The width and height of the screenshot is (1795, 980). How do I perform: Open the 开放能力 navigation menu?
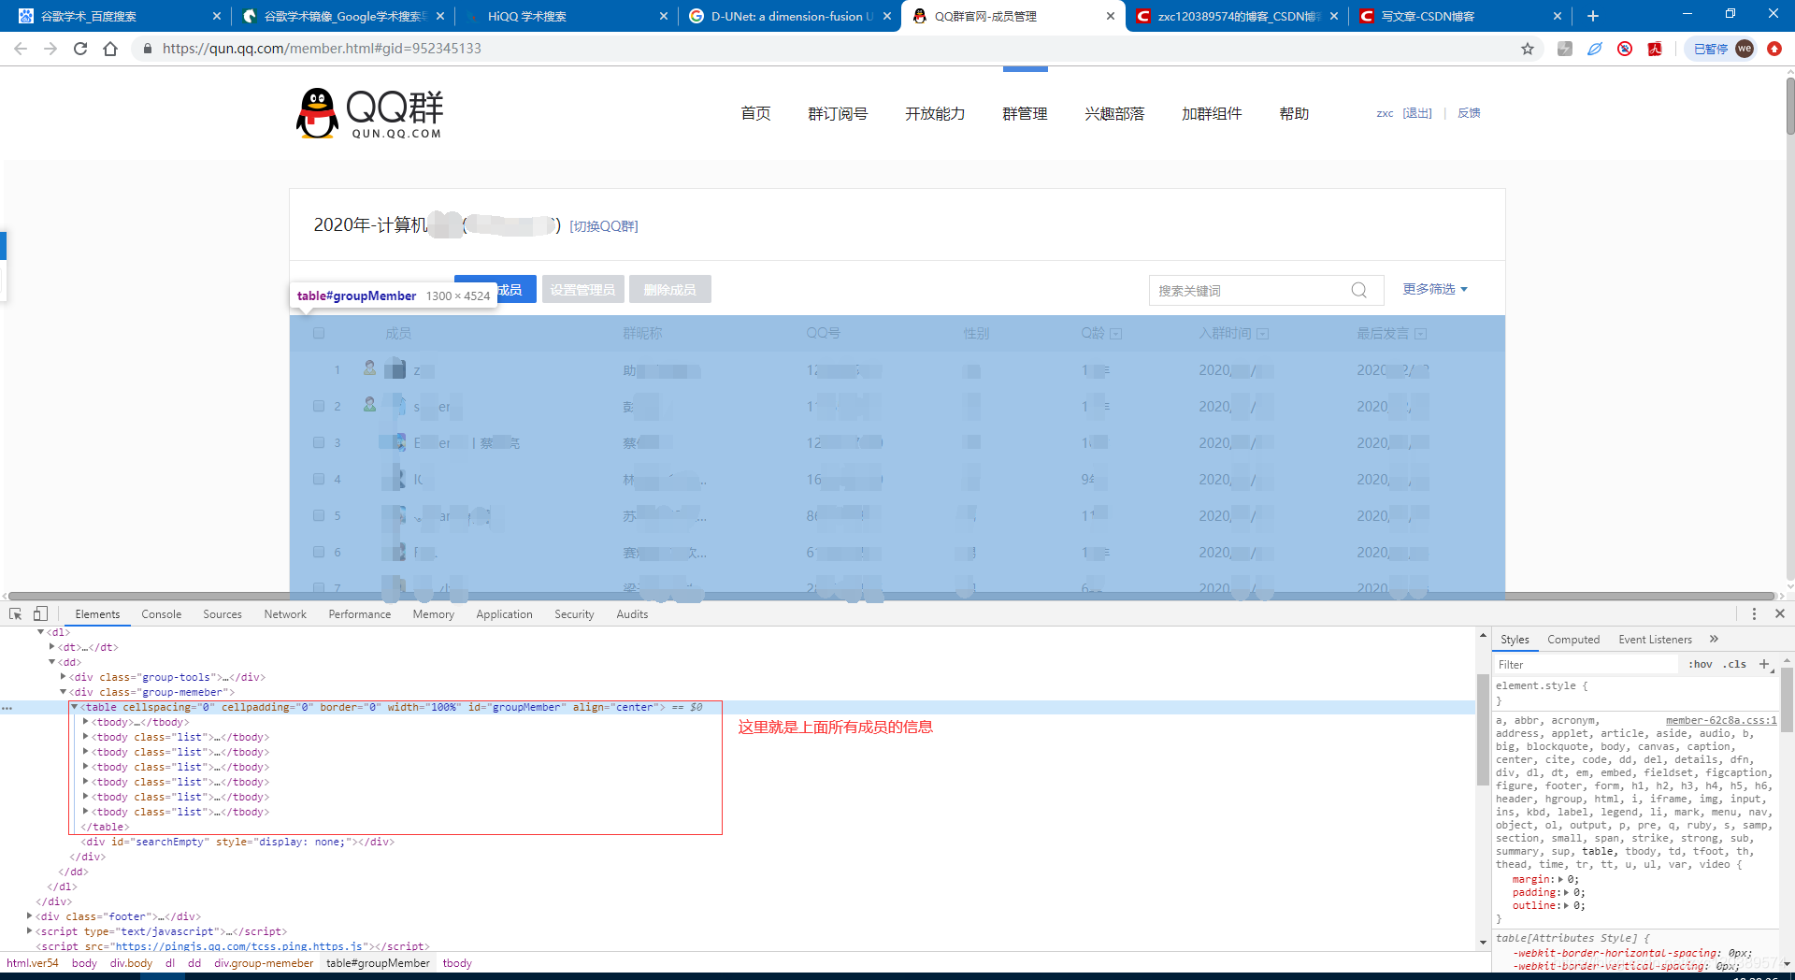point(935,113)
